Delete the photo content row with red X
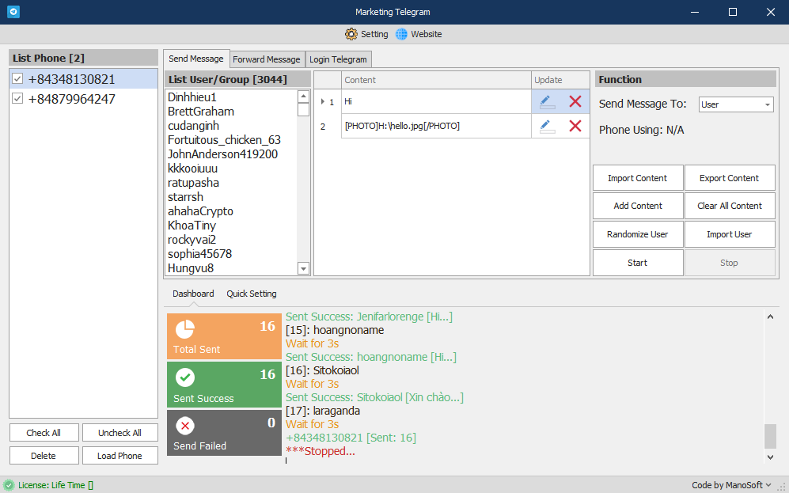Viewport: 789px width, 493px height. click(x=575, y=126)
